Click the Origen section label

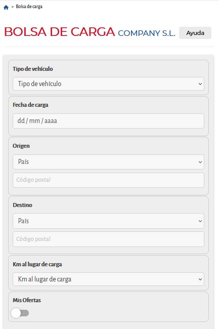[21, 146]
